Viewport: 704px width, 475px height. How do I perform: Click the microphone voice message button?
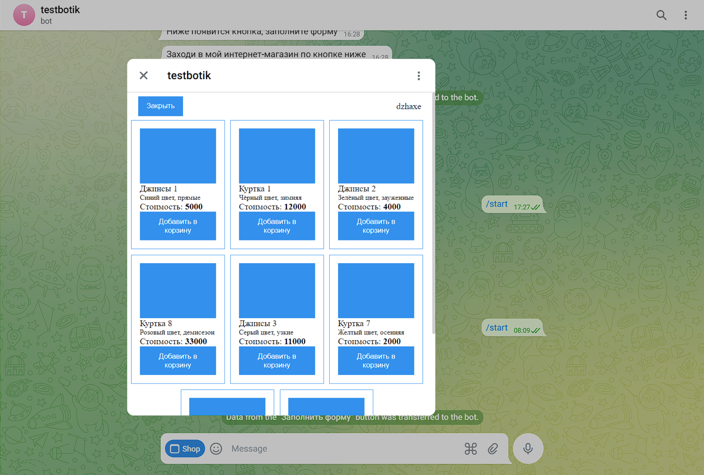click(528, 449)
